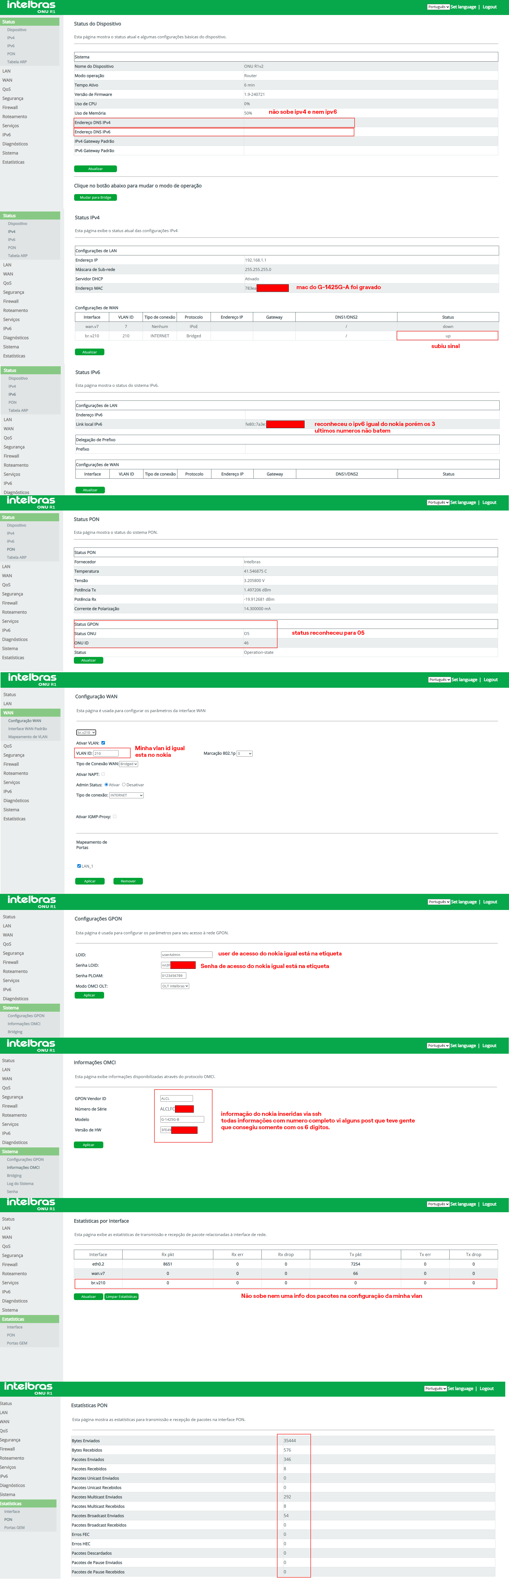This screenshot has width=509, height=1587.
Task: Click the Intelbras logo above Configuração WAN
Action: point(32,679)
